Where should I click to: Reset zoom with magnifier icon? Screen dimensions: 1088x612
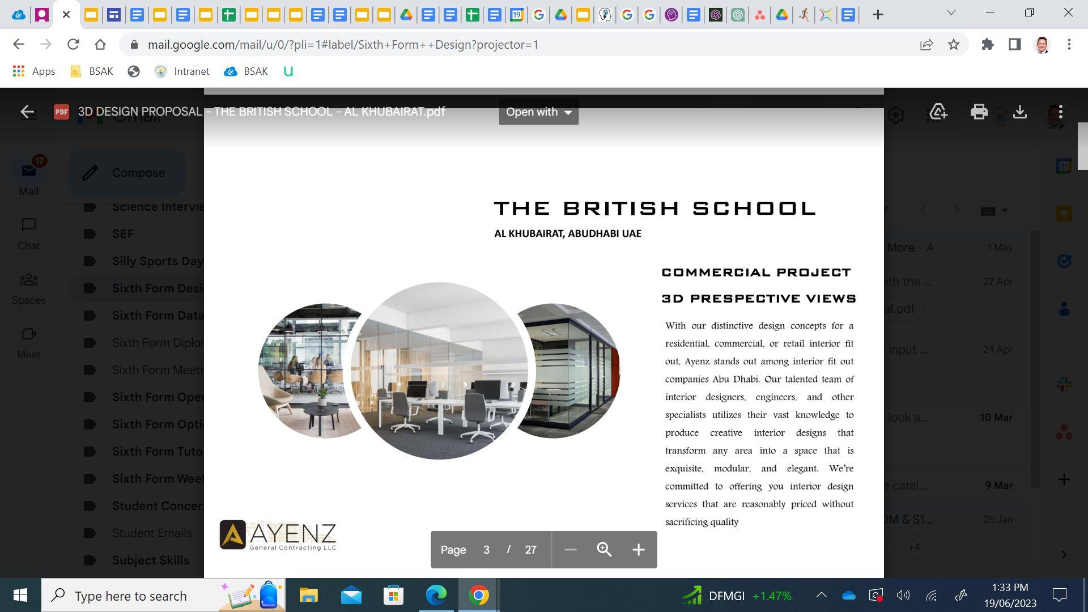[604, 550]
